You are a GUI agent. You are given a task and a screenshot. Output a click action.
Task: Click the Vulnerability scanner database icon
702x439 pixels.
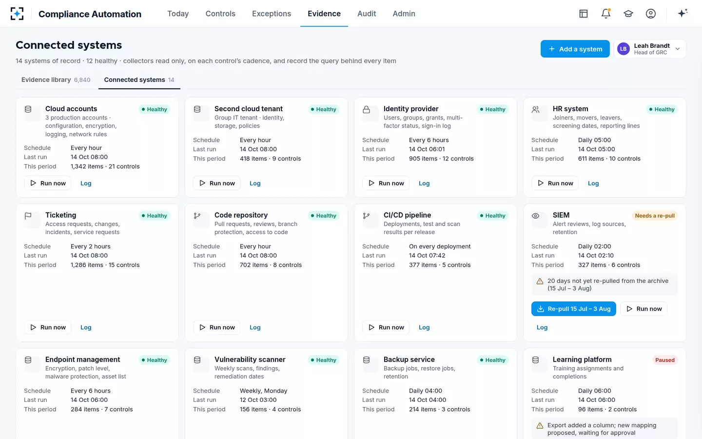[x=197, y=360]
